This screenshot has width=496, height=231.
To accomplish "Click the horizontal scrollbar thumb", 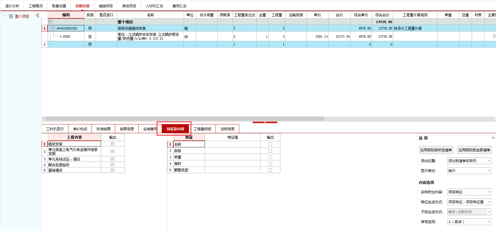I will tap(185, 119).
